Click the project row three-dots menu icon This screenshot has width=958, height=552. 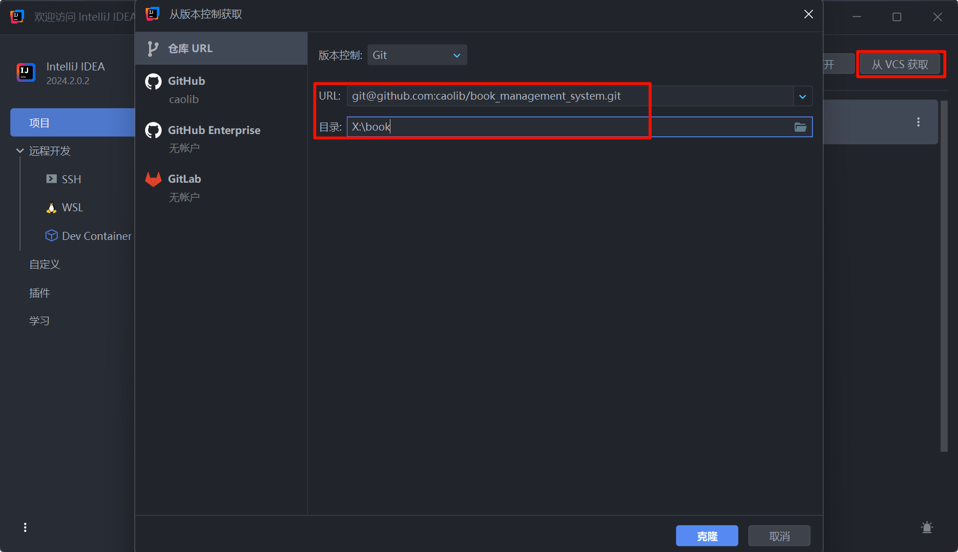918,122
